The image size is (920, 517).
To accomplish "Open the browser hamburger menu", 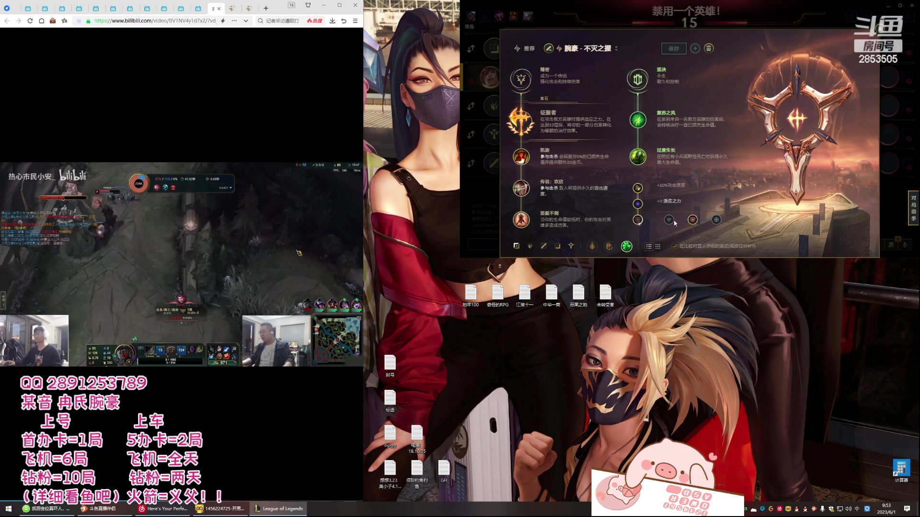I will click(x=355, y=21).
